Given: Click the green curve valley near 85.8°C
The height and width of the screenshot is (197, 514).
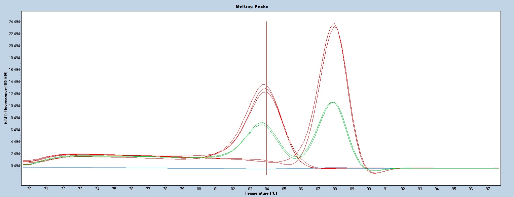Looking at the screenshot, I should (x=296, y=158).
